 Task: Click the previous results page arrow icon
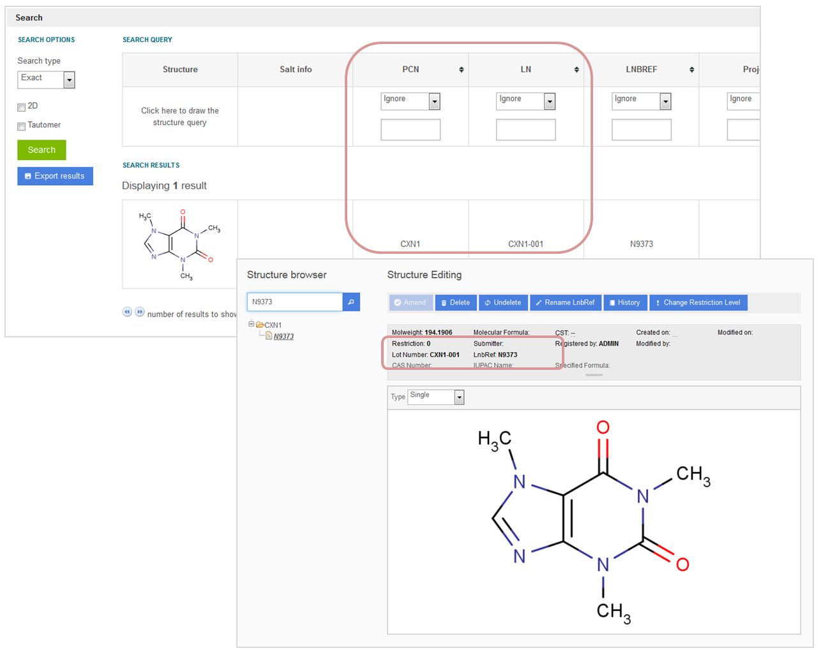127,312
